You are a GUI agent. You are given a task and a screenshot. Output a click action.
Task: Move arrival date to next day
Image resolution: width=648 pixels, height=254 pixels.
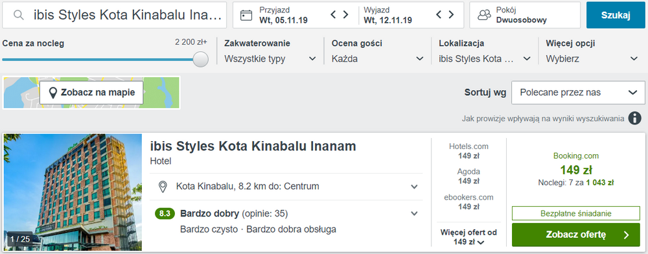click(x=345, y=15)
